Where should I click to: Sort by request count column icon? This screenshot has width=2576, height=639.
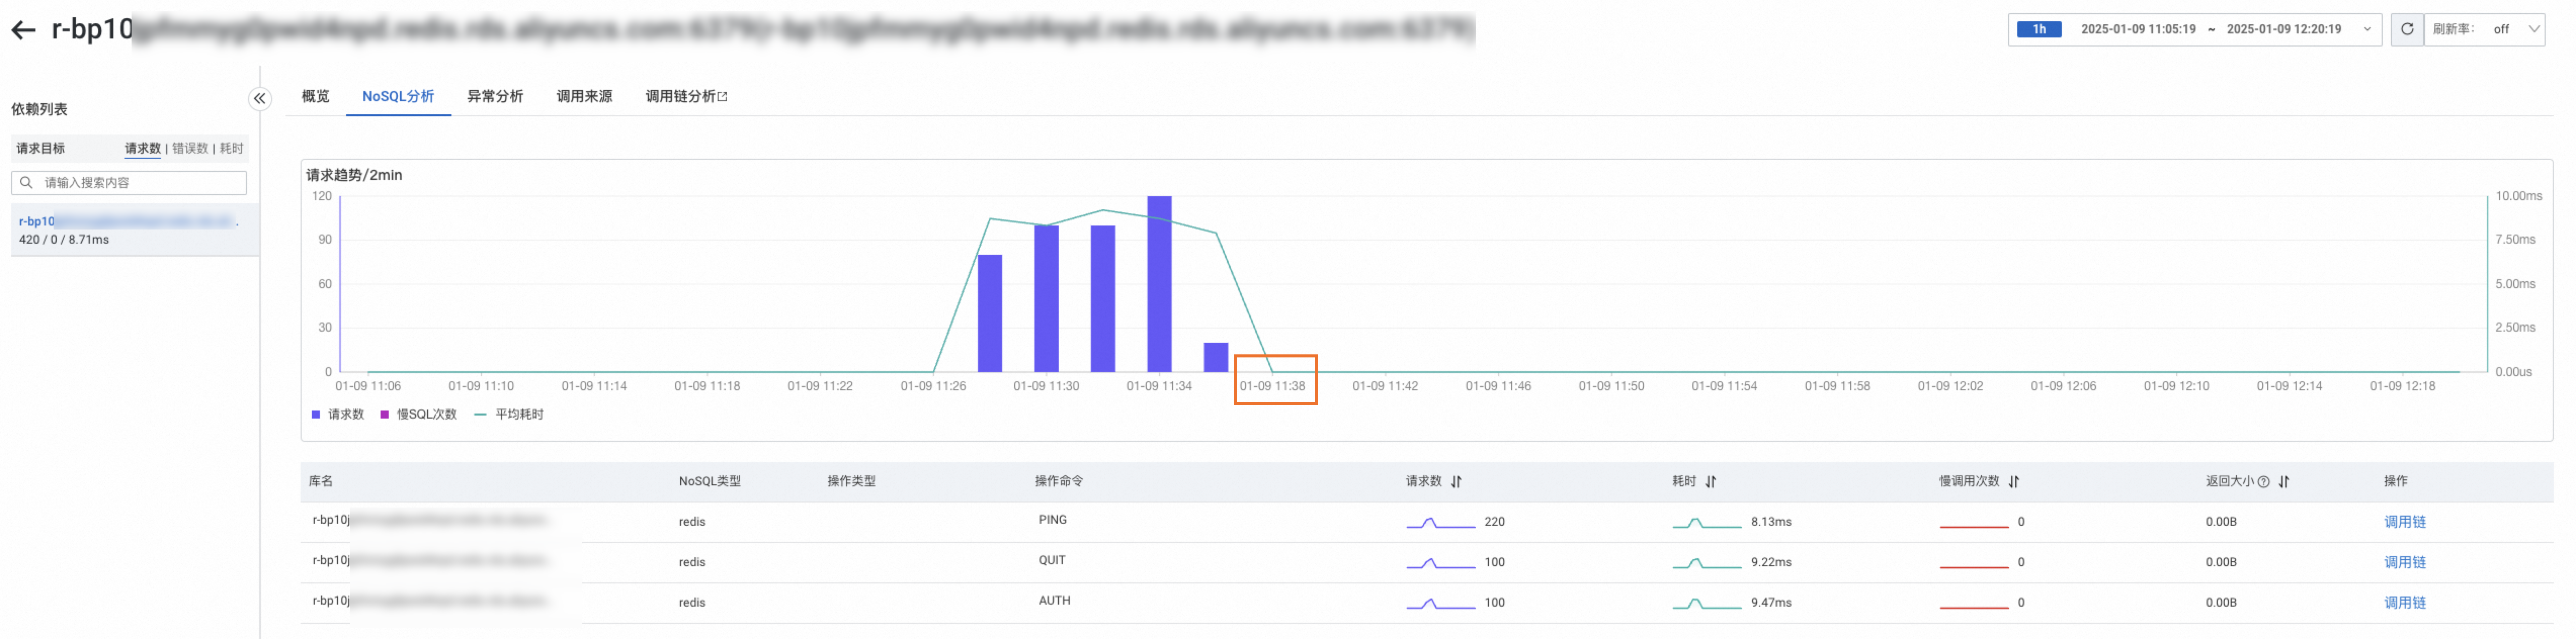1456,481
